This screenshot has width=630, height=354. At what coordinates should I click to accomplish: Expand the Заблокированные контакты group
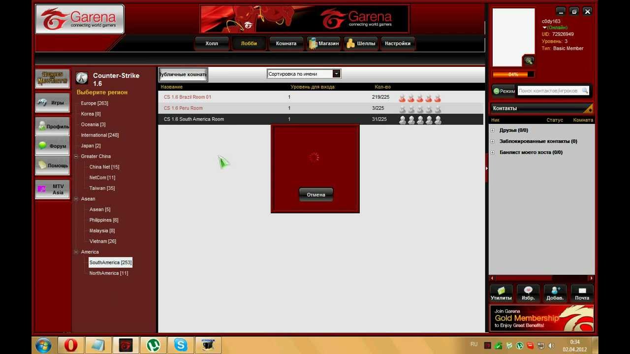point(493,141)
